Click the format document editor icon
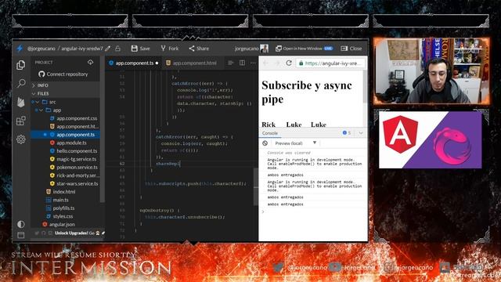Screen dimensions: 501x282 tap(231, 63)
